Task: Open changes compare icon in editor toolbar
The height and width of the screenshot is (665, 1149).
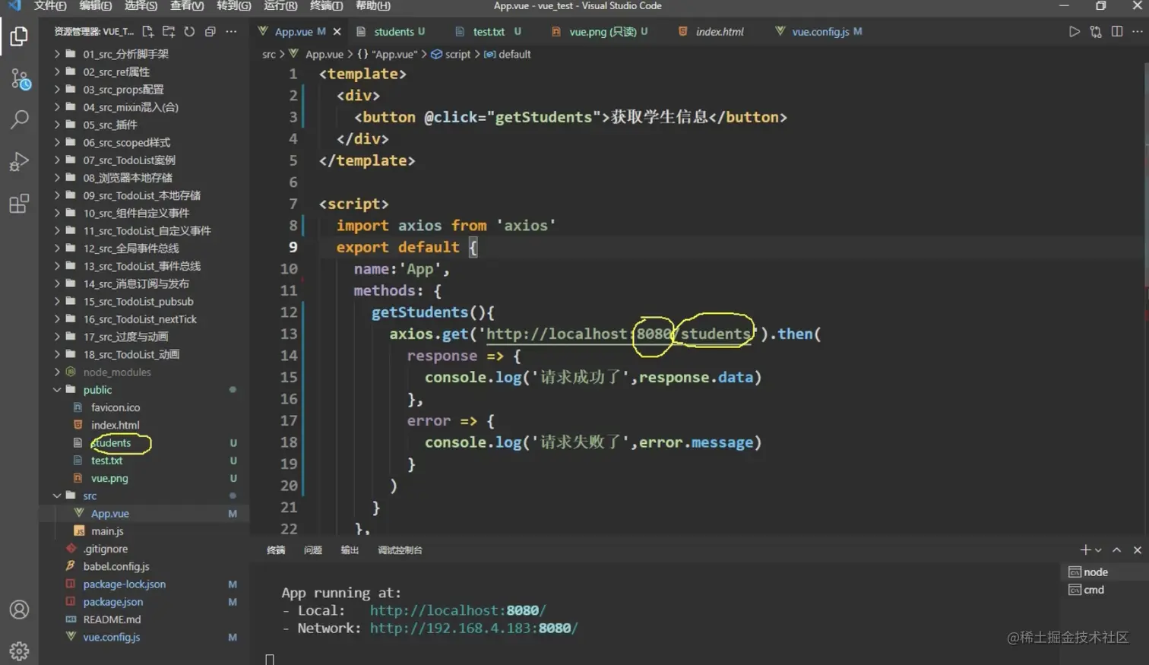Action: [1095, 31]
